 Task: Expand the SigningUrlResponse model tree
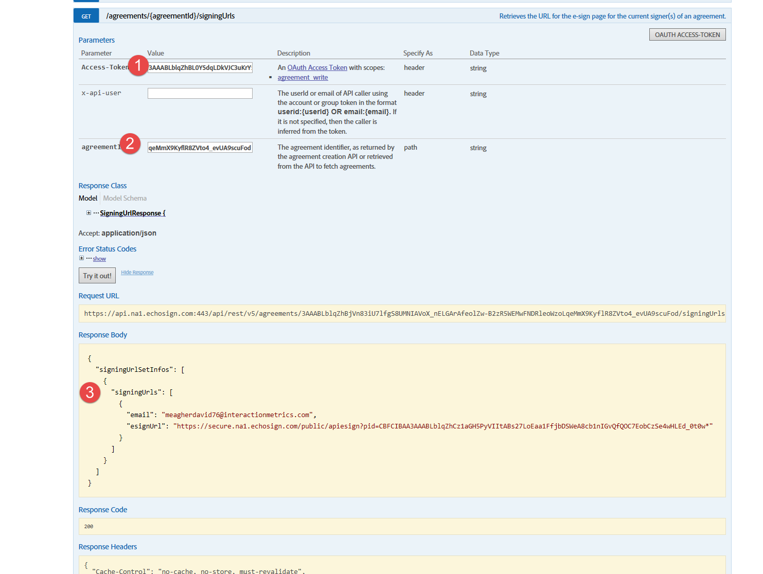pyautogui.click(x=88, y=212)
